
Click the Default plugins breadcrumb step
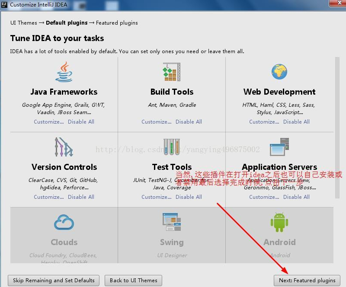coord(67,23)
